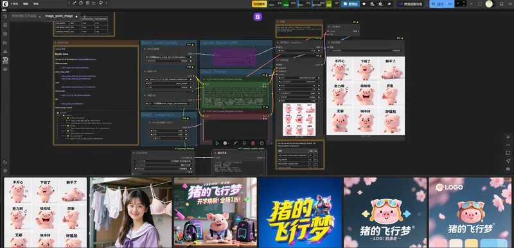Open the node library cube sidebar icon

point(5,34)
